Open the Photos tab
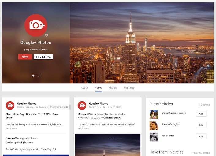This screenshot has width=216, height=156. [x=113, y=88]
